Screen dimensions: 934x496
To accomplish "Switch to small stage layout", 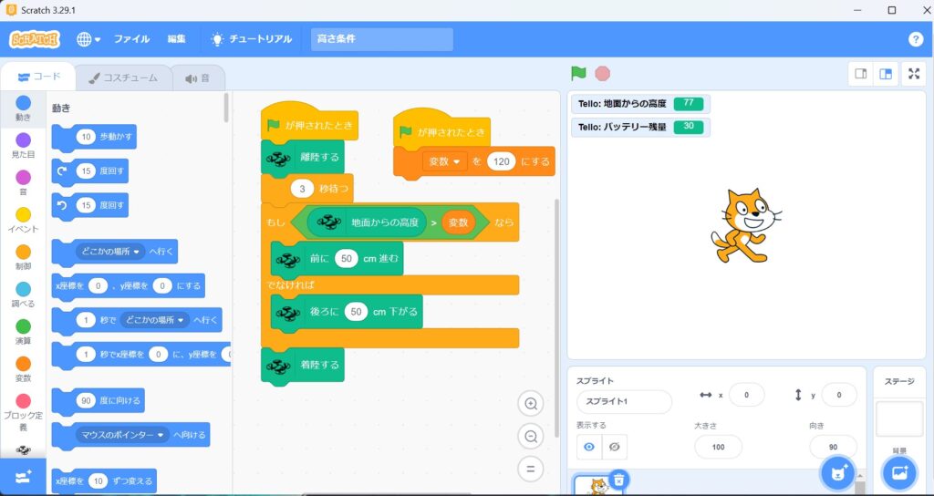I will [861, 73].
